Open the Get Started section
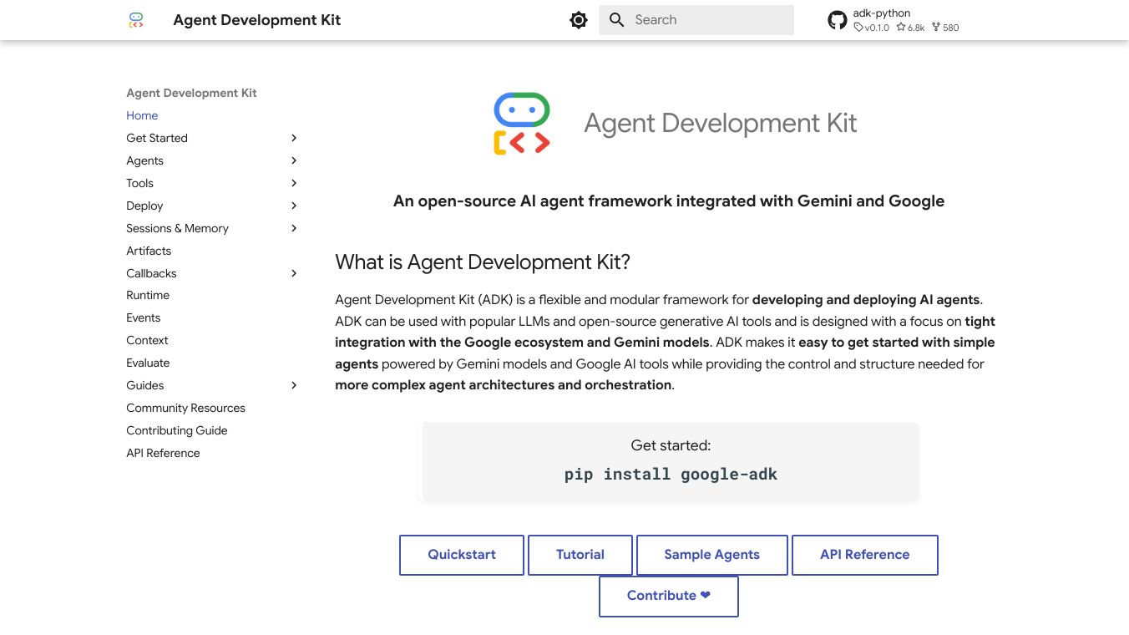The image size is (1129, 635). 157,138
